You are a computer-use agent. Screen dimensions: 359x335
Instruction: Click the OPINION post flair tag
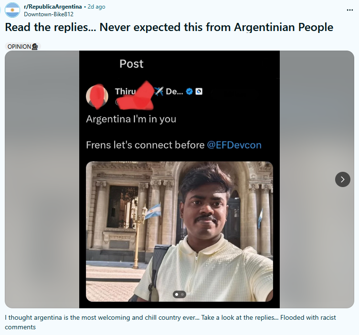22,46
